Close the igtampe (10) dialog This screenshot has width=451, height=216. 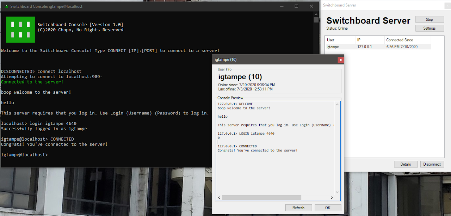click(x=341, y=60)
